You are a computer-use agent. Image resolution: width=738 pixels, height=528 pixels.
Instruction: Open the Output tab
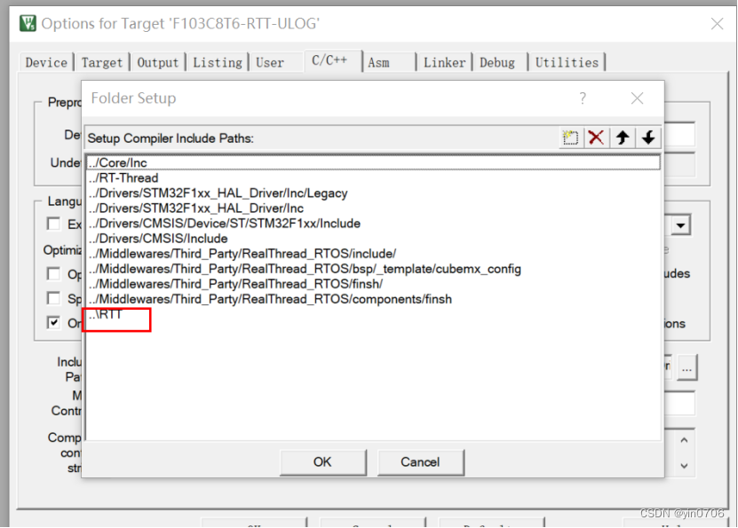point(158,62)
